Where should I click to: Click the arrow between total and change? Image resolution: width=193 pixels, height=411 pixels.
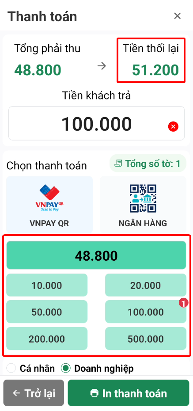pyautogui.click(x=102, y=66)
